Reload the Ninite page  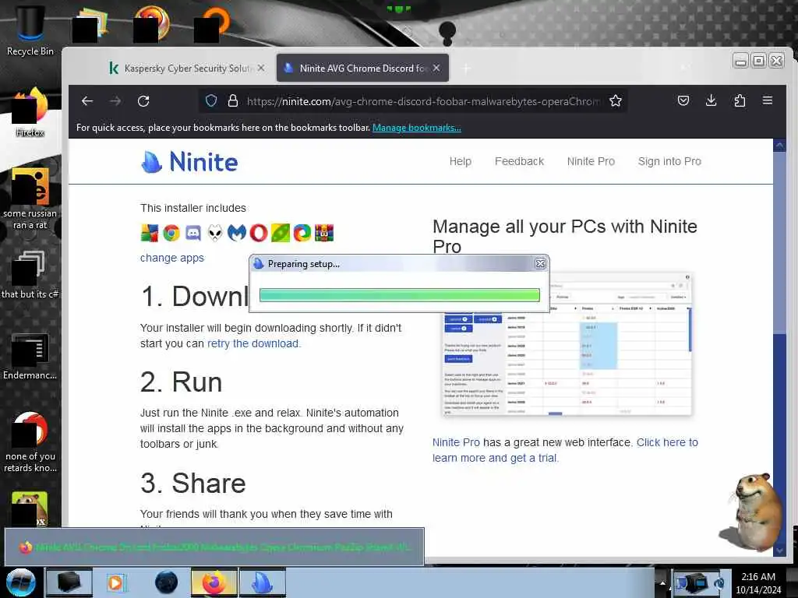tap(143, 100)
